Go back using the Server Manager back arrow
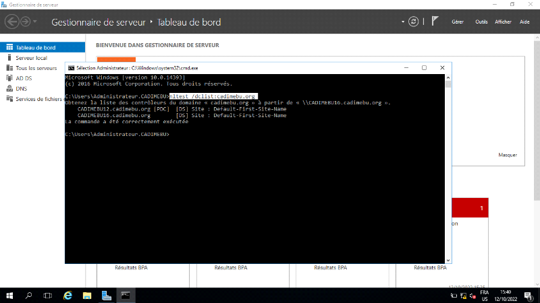540x303 pixels. point(11,22)
